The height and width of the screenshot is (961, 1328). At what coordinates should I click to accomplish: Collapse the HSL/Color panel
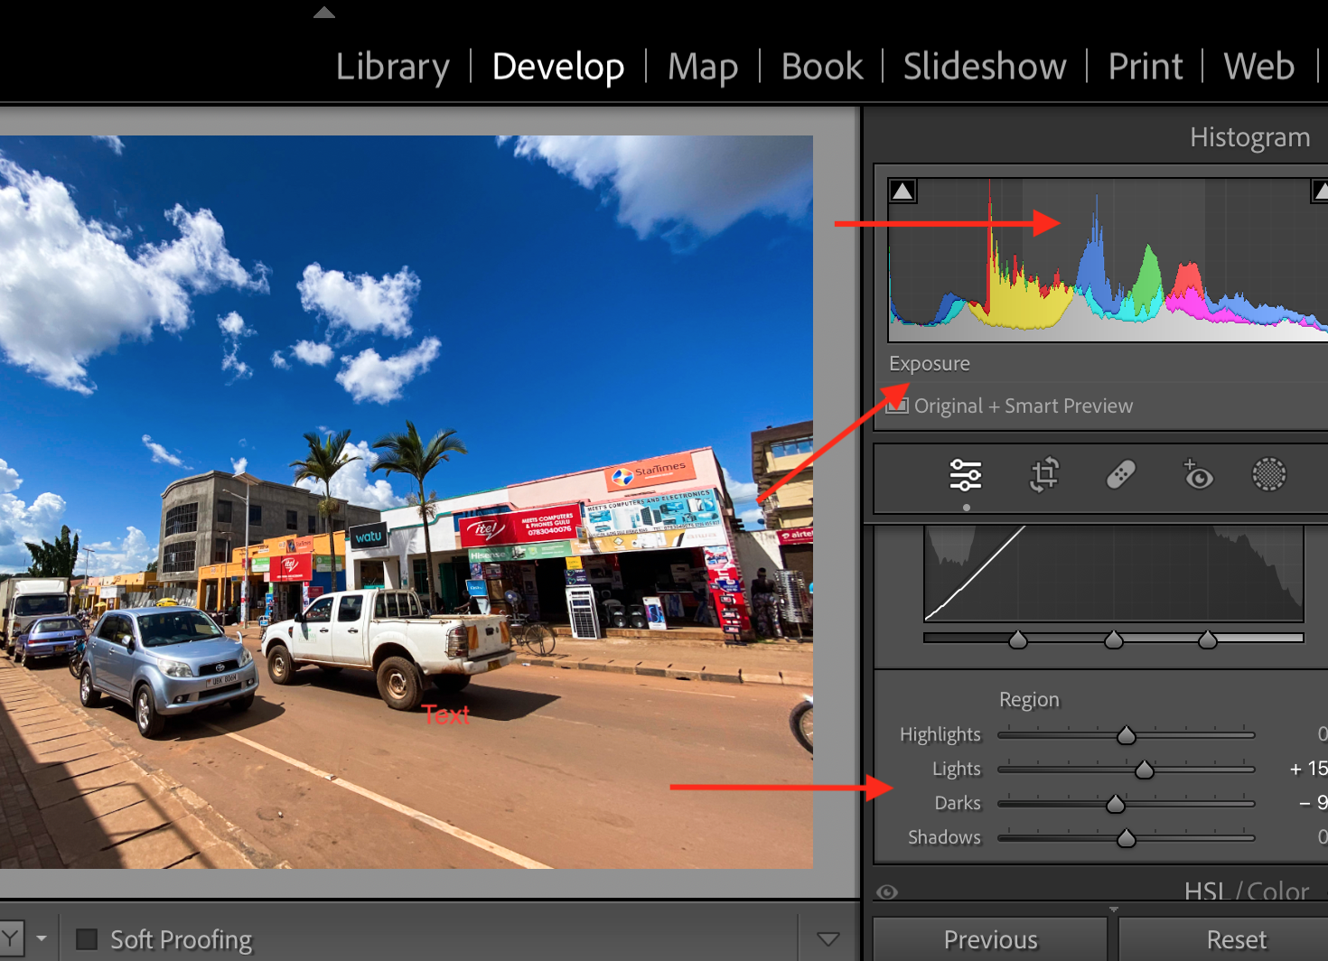click(1247, 892)
